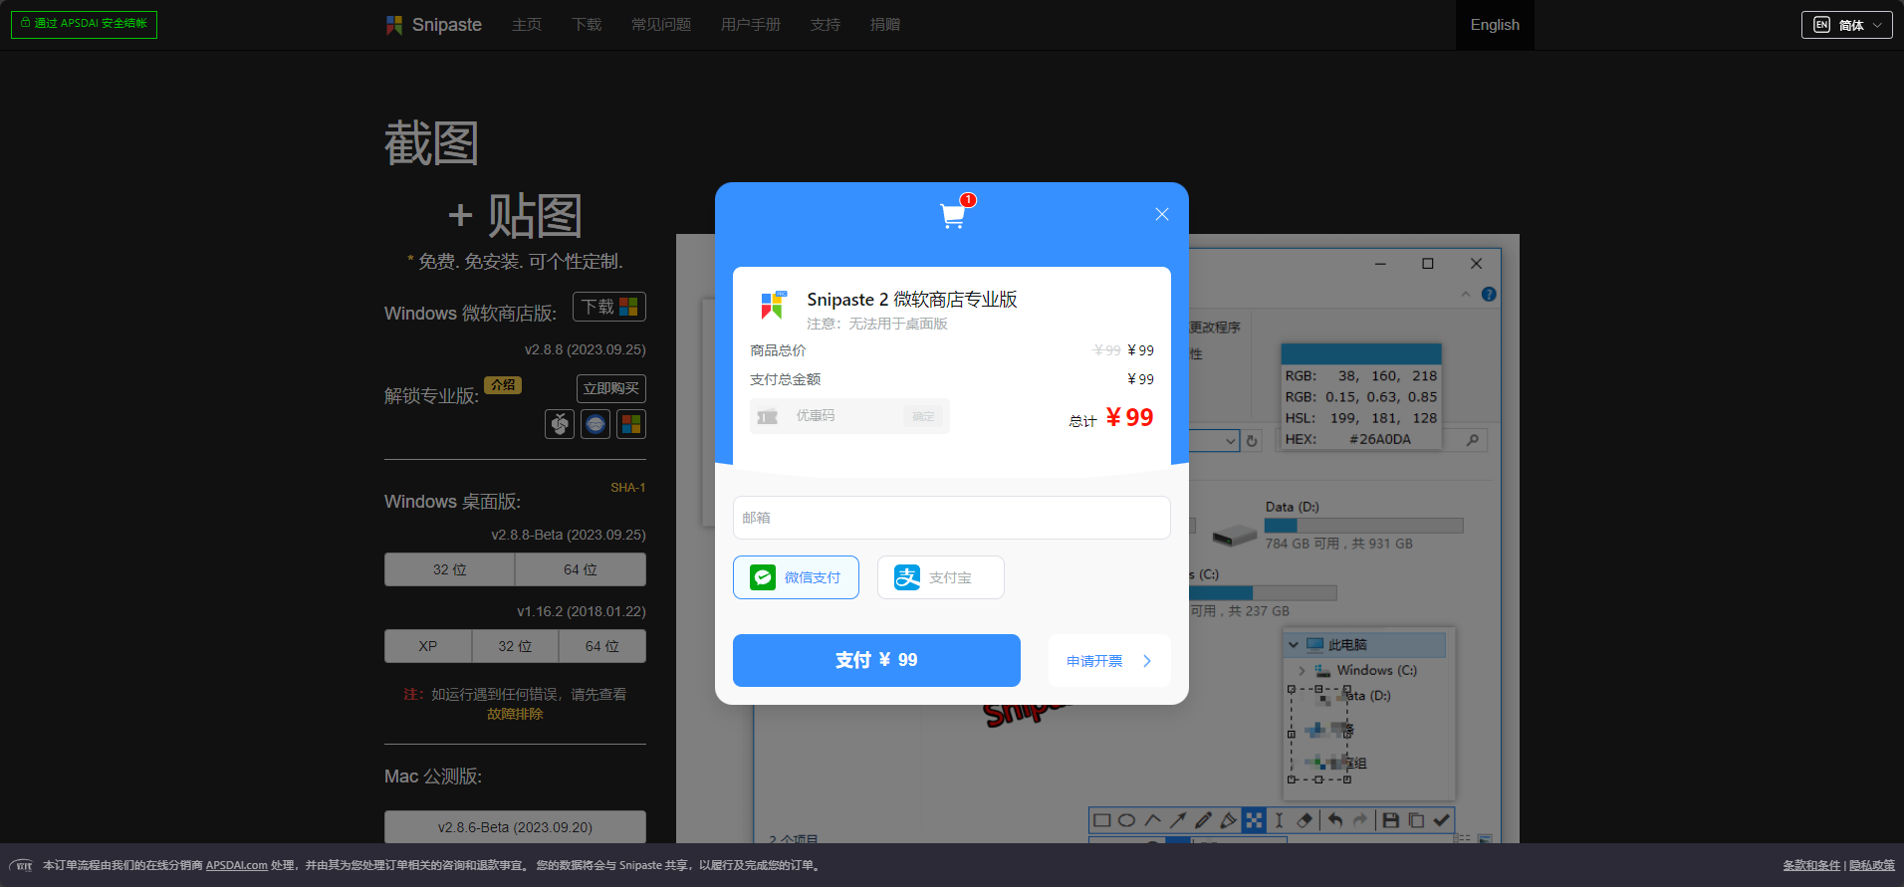Select the Rectangle tool in the demo toolbar
Viewport: 1904px width, 887px height.
1101,820
